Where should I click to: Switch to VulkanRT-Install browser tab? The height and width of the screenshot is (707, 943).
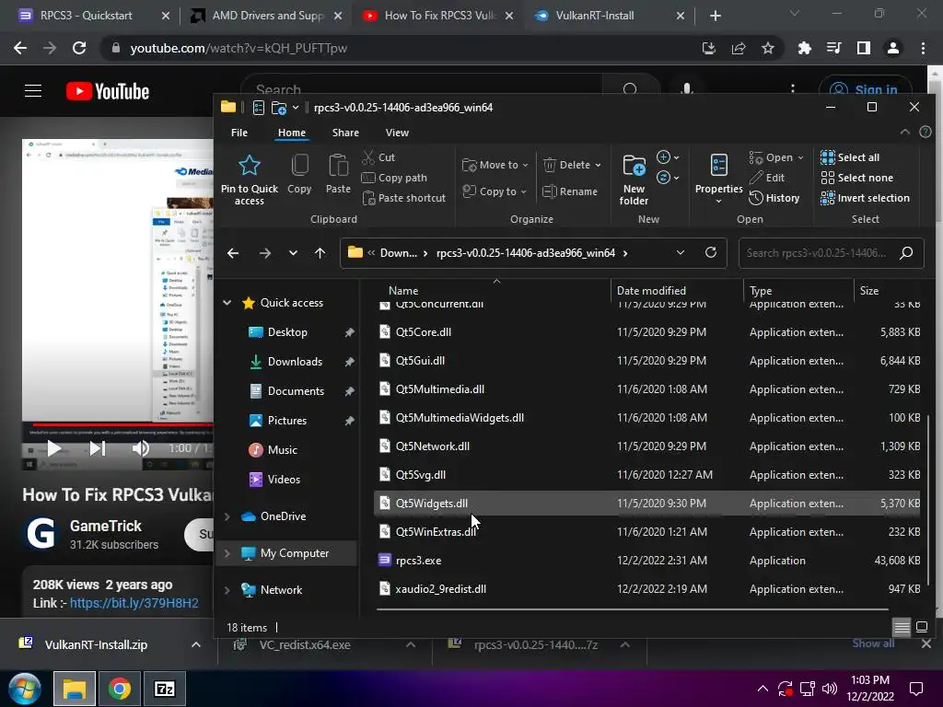610,16
